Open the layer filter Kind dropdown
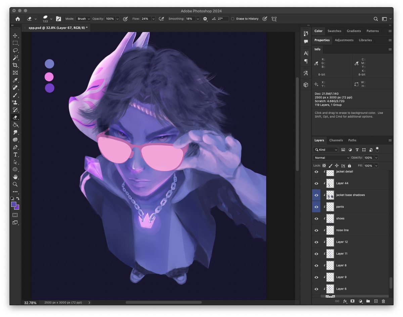 [x=325, y=150]
